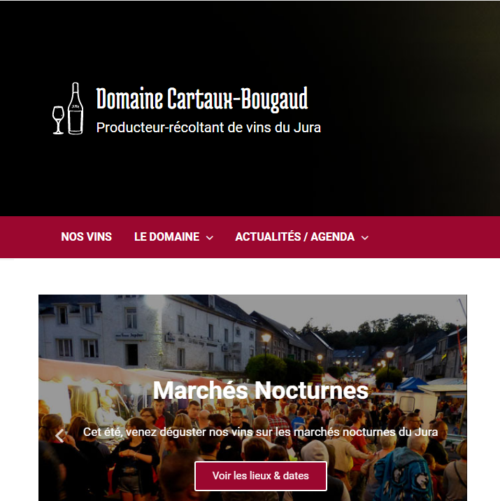Click the Voir les lieux & dates button
The image size is (500, 501).
click(x=261, y=476)
